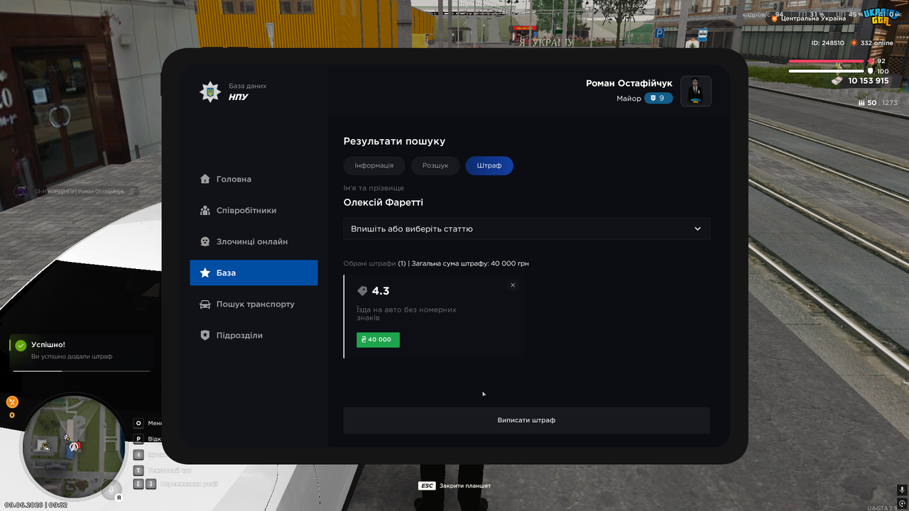Click the Виписати штраф button
The width and height of the screenshot is (909, 511).
pos(527,420)
